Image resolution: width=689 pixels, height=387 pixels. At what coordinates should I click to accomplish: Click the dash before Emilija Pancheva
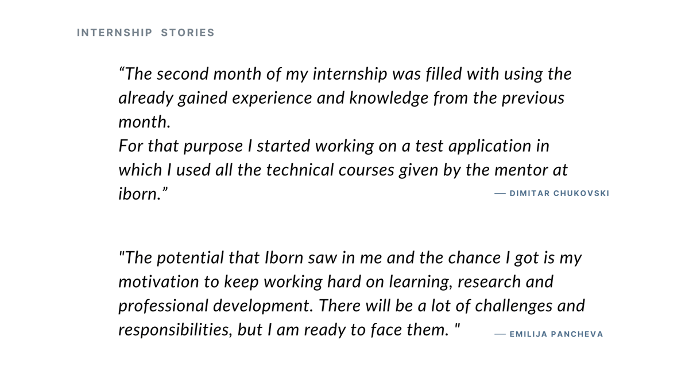(x=500, y=334)
